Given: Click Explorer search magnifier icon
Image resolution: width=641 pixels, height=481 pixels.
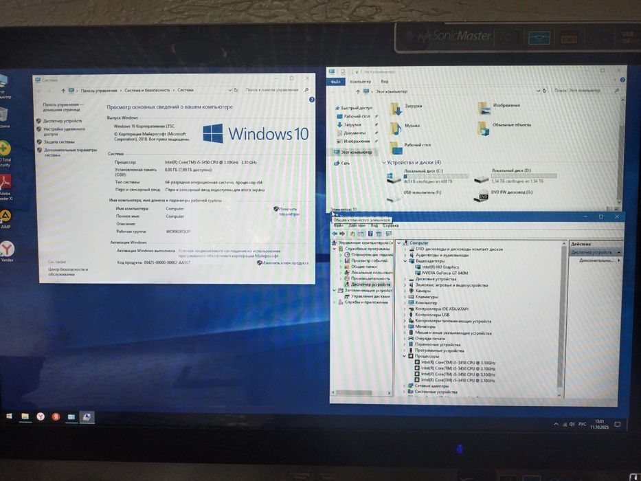Looking at the screenshot, I should pos(617,91).
